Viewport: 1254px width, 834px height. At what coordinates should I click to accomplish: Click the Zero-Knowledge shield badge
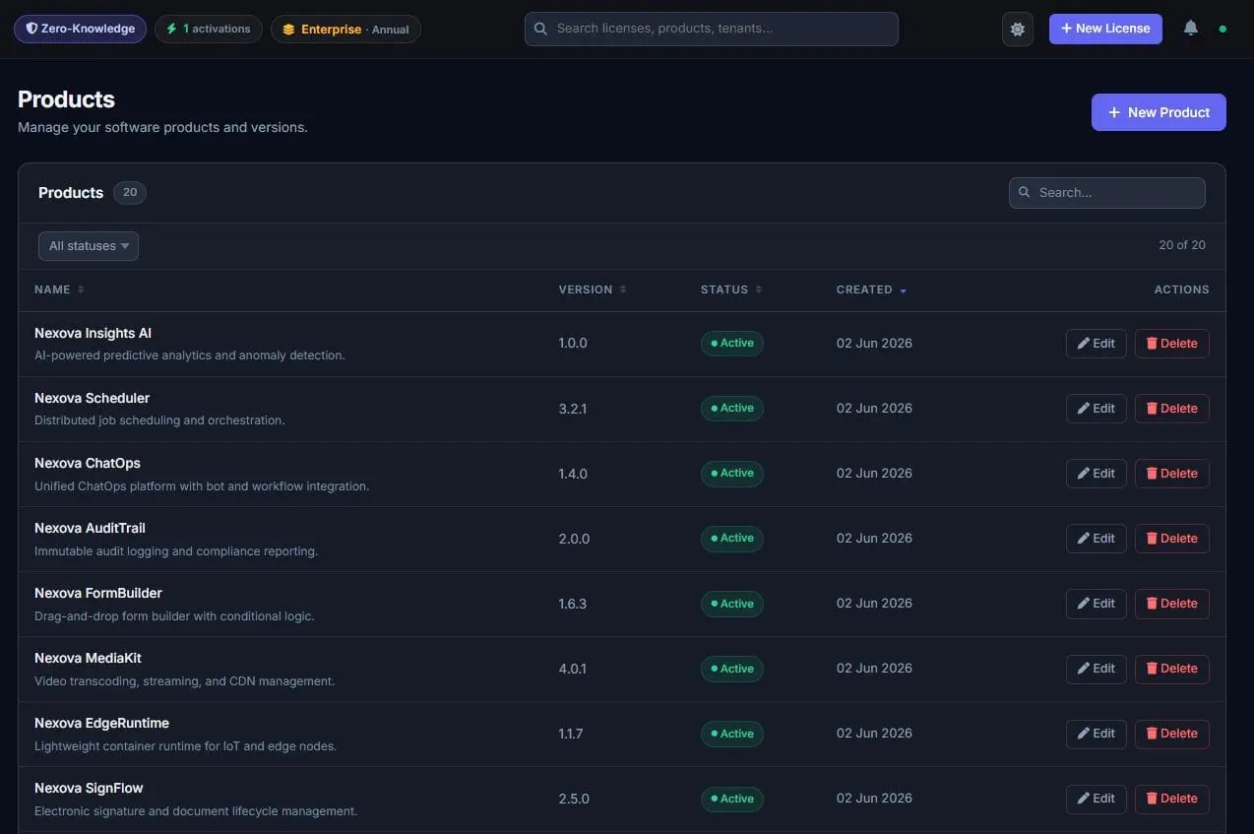[x=80, y=29]
